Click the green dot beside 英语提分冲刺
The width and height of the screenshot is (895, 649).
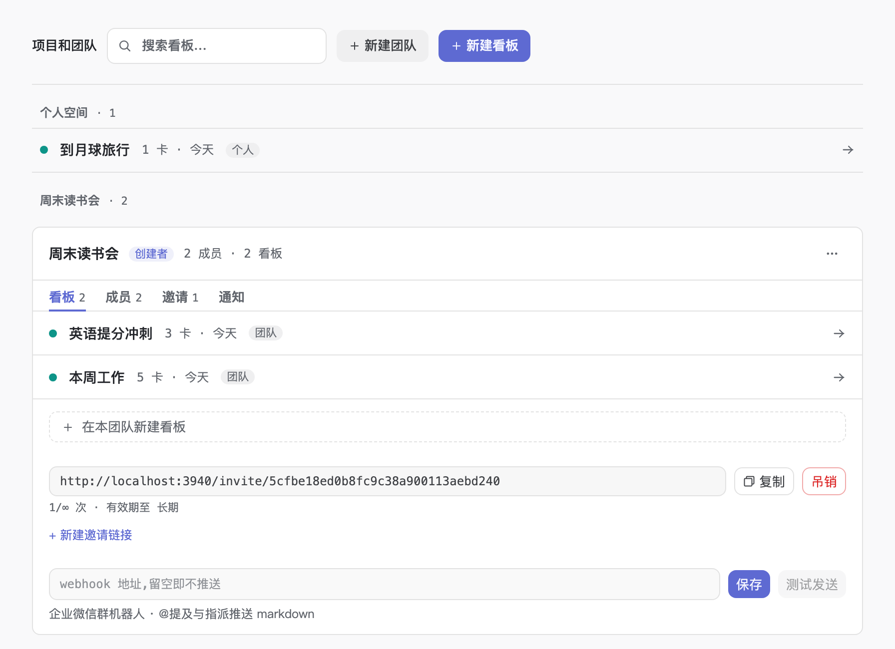pyautogui.click(x=53, y=333)
